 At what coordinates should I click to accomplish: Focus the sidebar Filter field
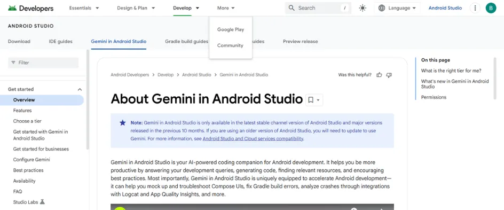click(43, 63)
